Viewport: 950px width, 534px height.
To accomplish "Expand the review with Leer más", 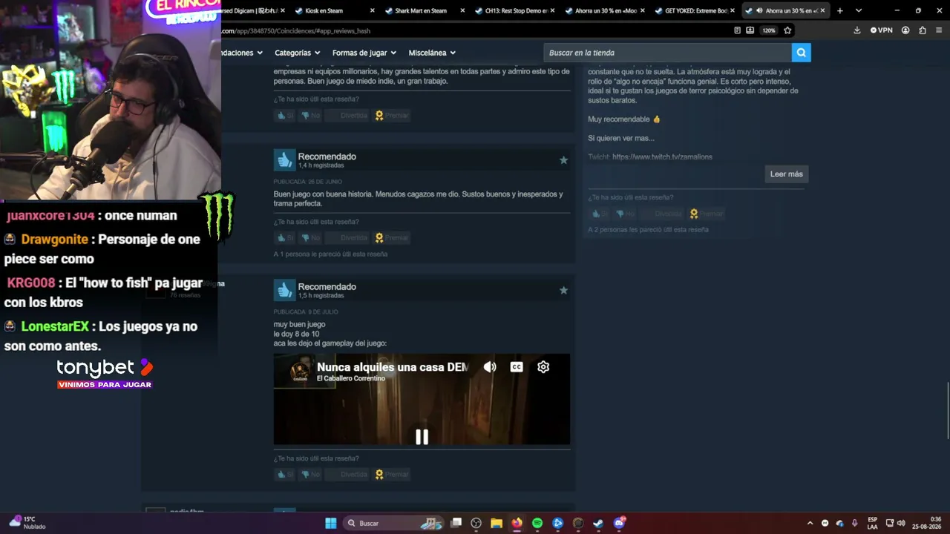I will click(786, 174).
